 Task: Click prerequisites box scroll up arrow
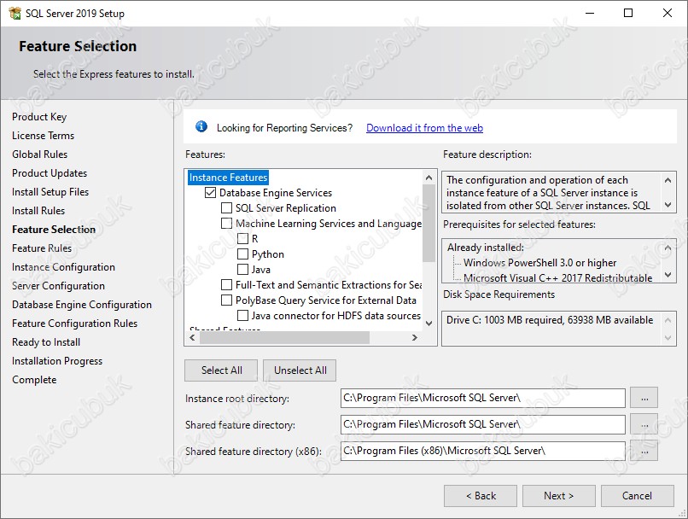pyautogui.click(x=668, y=248)
